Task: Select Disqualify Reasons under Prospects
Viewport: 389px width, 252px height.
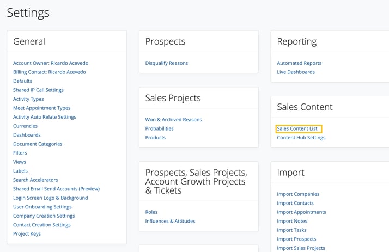Action: pyautogui.click(x=167, y=63)
